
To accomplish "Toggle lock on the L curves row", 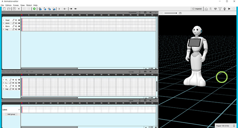I will coord(10,83).
